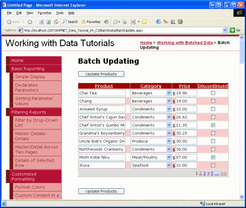Go to page 3 of the grid
The height and width of the screenshot is (208, 246).
(x=204, y=174)
